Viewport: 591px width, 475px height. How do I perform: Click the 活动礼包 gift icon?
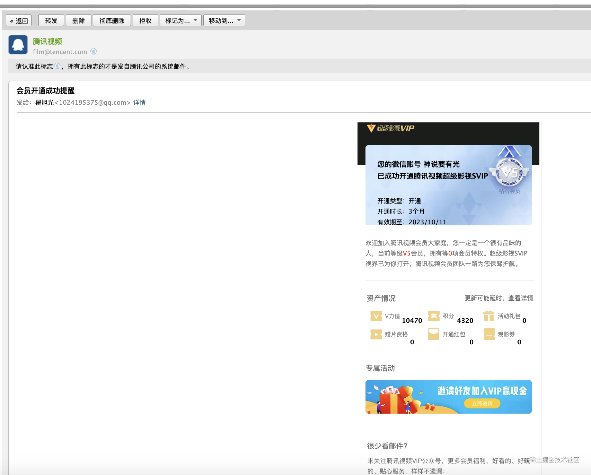click(488, 316)
